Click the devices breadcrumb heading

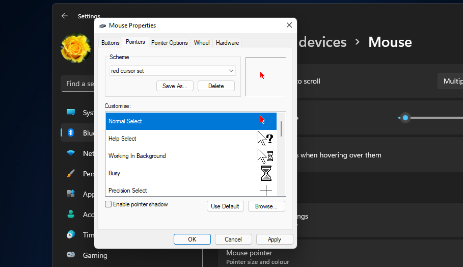pos(322,42)
